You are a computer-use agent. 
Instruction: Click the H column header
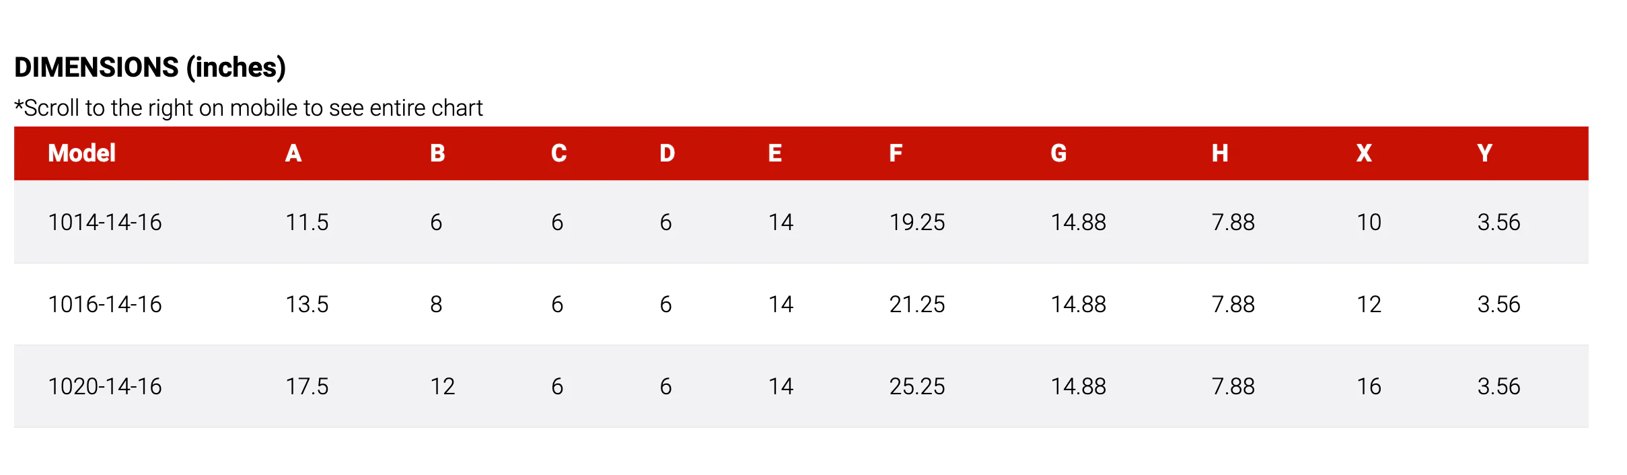tap(1220, 153)
